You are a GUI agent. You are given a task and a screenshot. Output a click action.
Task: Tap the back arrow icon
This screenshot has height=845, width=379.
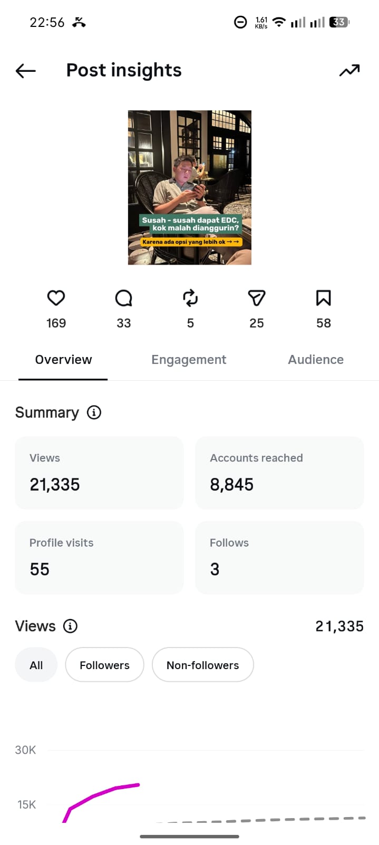point(25,70)
